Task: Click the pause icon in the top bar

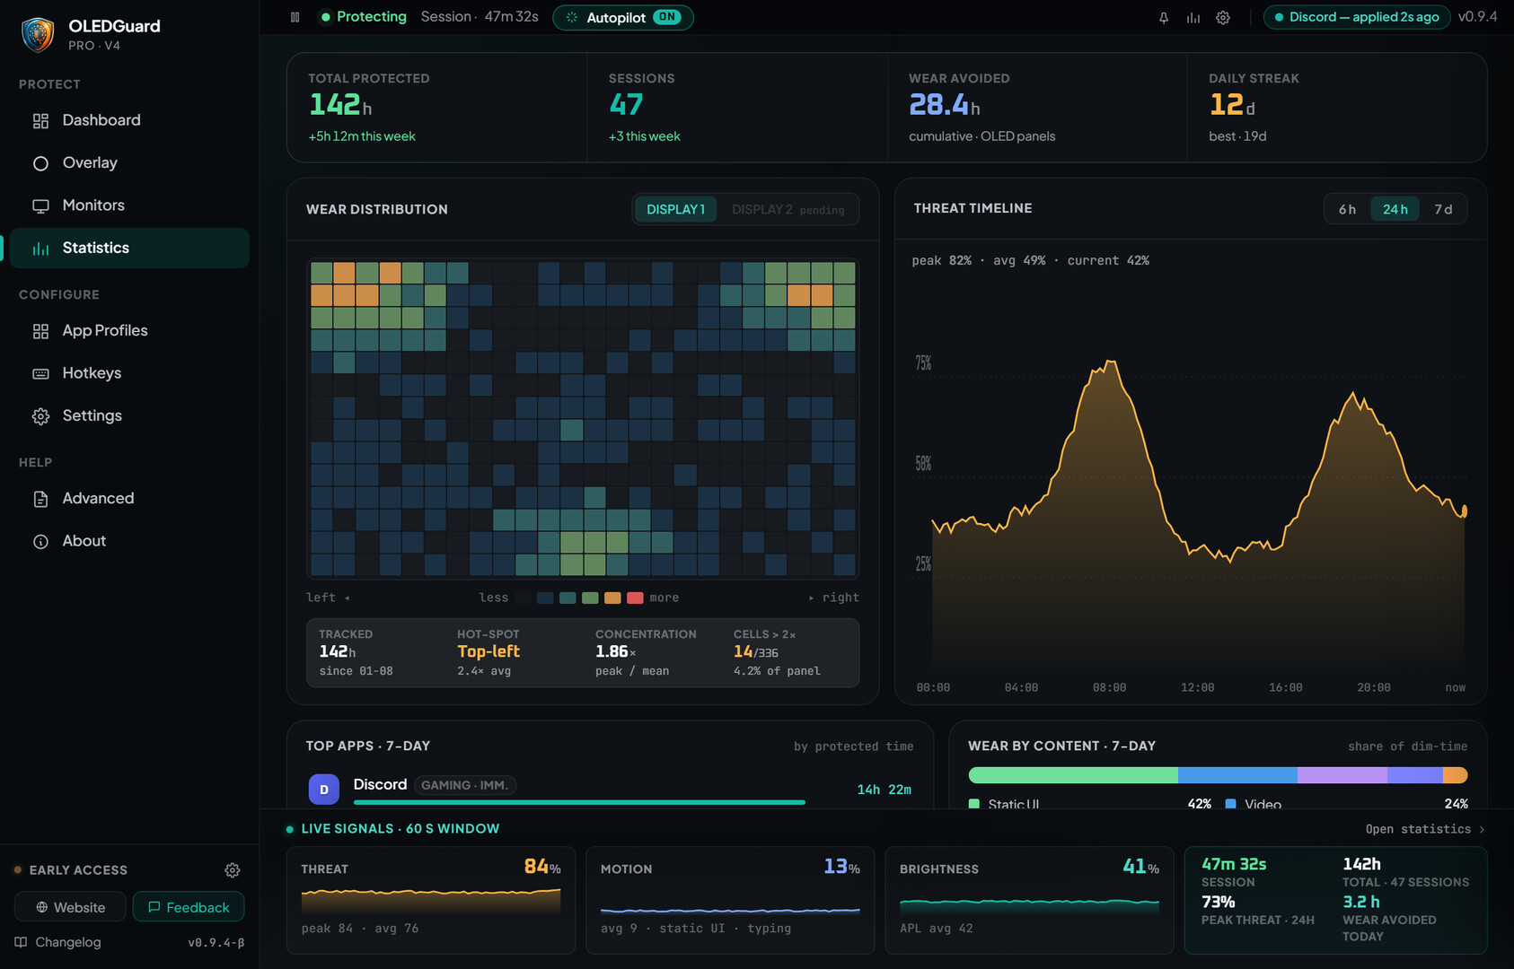Action: pos(295,17)
